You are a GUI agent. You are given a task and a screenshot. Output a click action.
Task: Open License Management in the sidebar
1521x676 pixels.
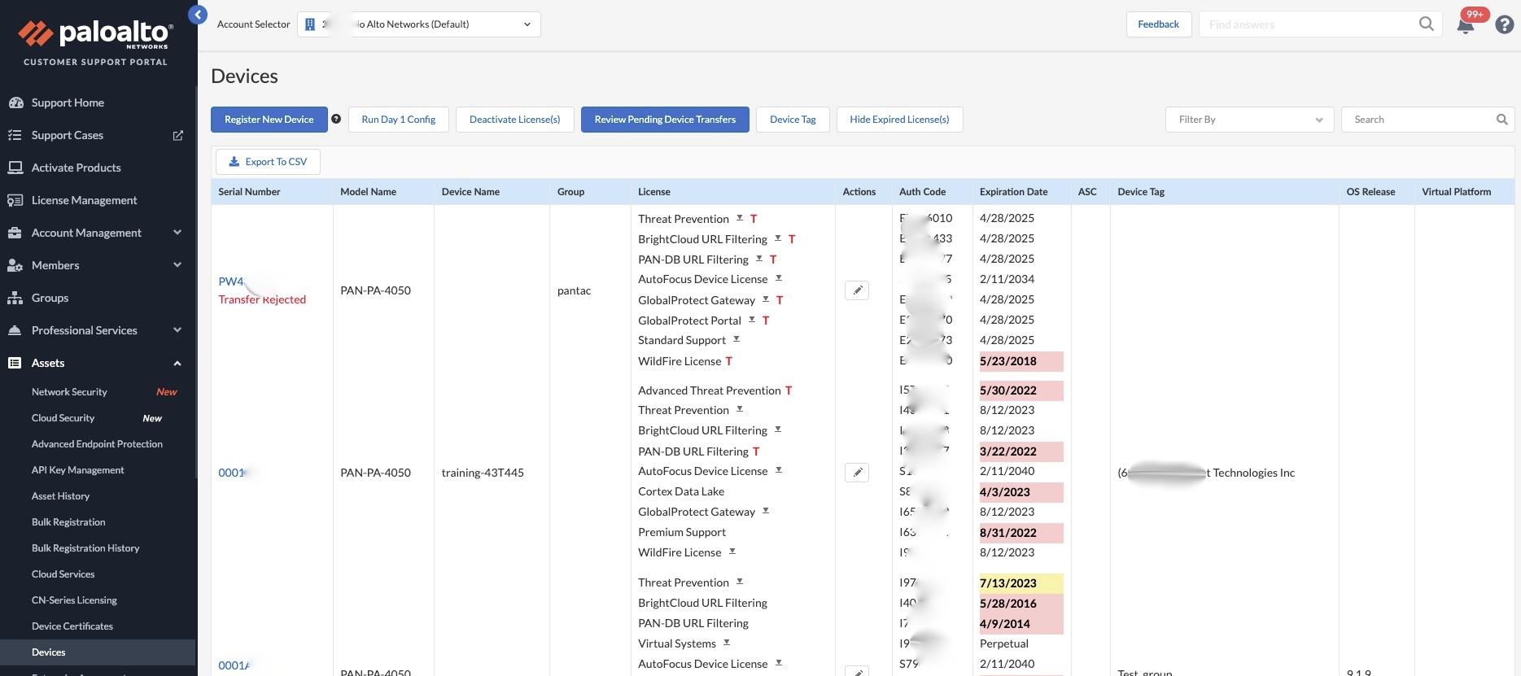pos(84,200)
